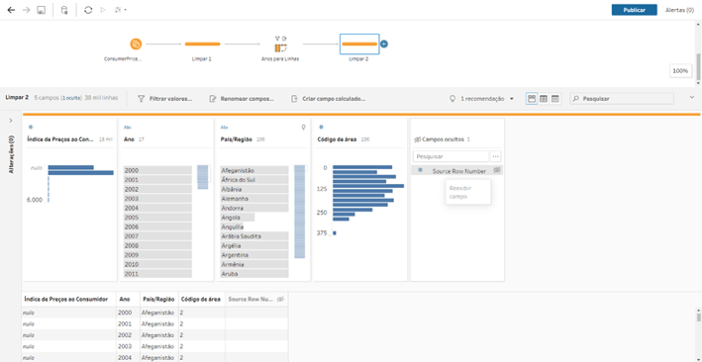Select the Limpar 2 clean step
702x362 pixels.
pyautogui.click(x=359, y=44)
